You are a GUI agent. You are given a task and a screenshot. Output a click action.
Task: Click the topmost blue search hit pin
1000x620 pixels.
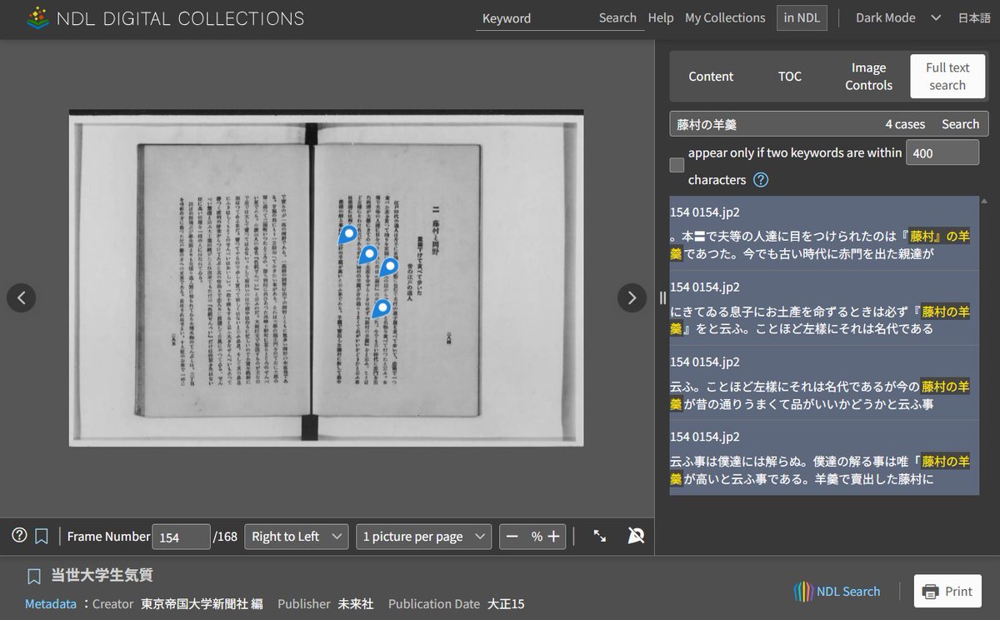349,234
